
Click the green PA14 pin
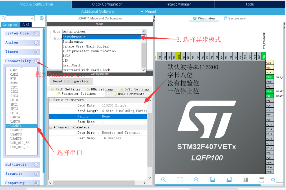pyautogui.click(x=263, y=56)
